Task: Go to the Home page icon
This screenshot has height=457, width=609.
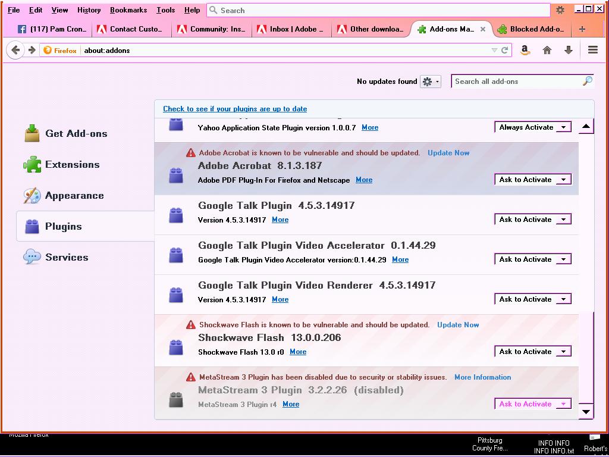Action: pos(547,50)
